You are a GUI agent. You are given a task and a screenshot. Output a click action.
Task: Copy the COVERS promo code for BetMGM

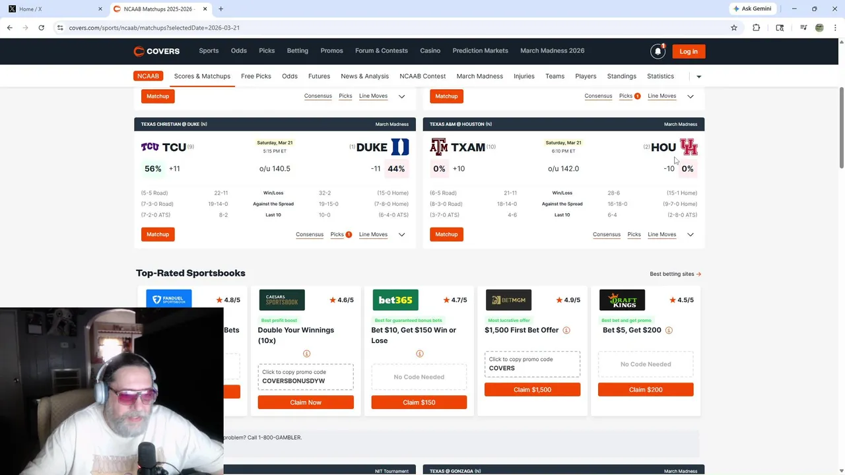pyautogui.click(x=532, y=364)
